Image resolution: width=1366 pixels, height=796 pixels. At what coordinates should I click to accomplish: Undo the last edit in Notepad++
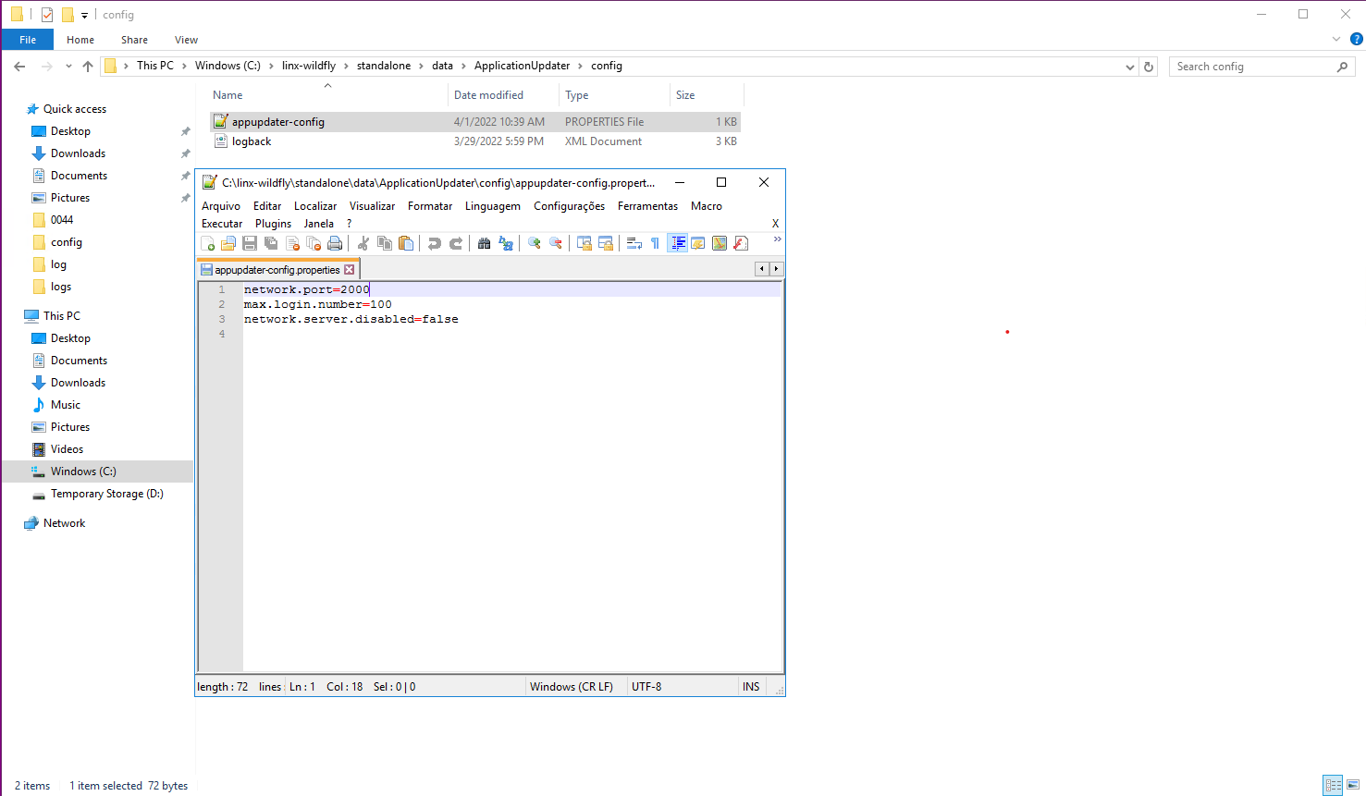(x=435, y=243)
